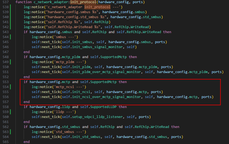The image size is (229, 144).
Task: Click line number 537 in the gutter
Action: (x=5, y=2)
